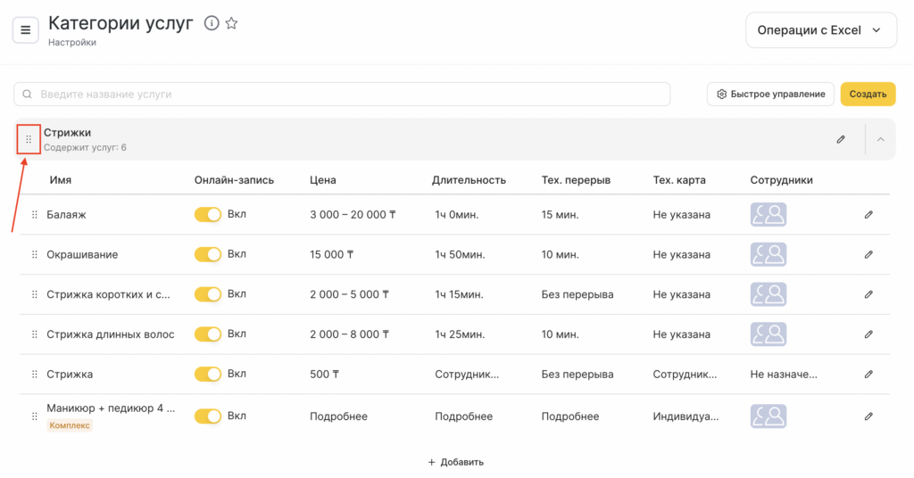Open the Операции с Excel dropdown
This screenshot has width=914, height=478.
(x=820, y=30)
